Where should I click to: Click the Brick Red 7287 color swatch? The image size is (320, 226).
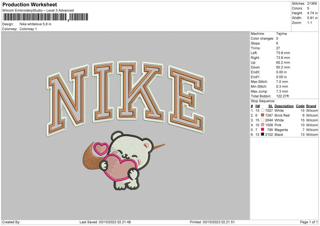[262, 115]
